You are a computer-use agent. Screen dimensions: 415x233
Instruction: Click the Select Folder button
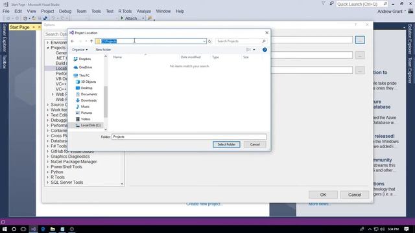[226, 144]
